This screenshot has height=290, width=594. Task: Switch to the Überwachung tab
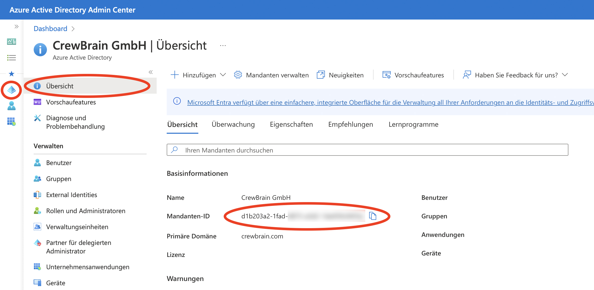(x=233, y=124)
